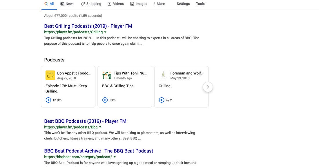Click the May 29, 2018 date
The width and height of the screenshot is (319, 167).
coord(180,78)
